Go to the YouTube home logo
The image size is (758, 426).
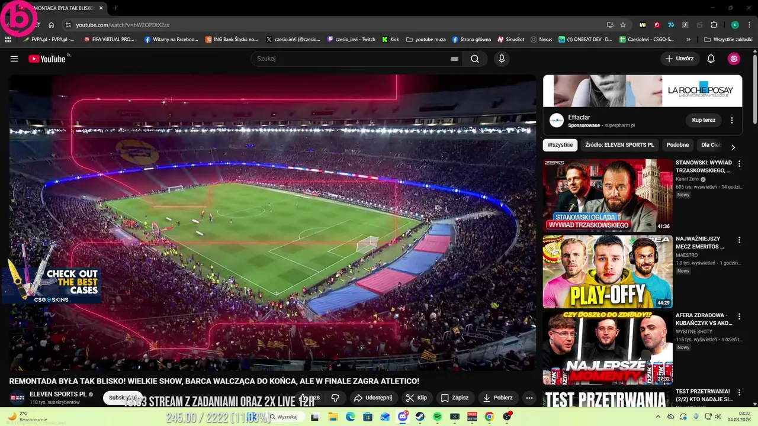(x=47, y=59)
